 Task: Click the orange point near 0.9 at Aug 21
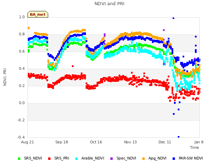[x=29, y=28]
